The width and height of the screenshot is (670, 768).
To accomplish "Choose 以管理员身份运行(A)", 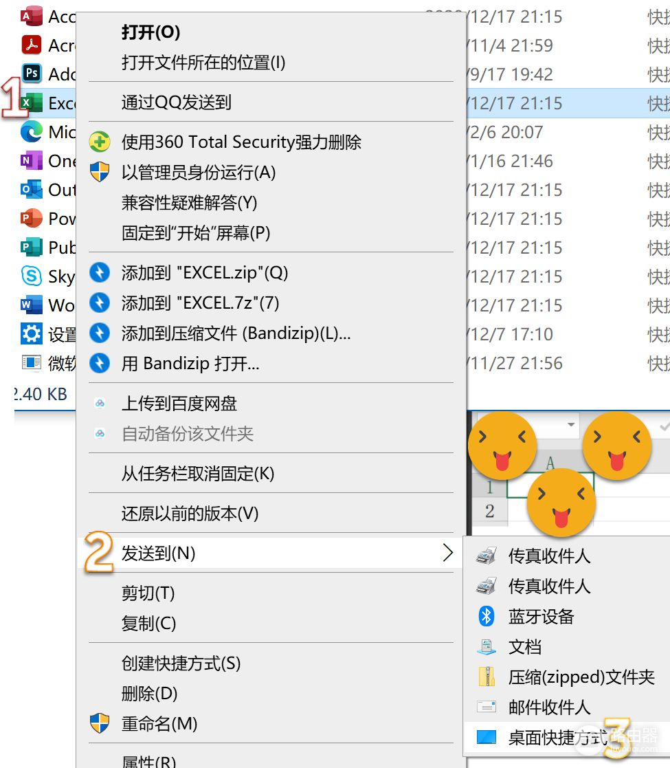I will 199,172.
